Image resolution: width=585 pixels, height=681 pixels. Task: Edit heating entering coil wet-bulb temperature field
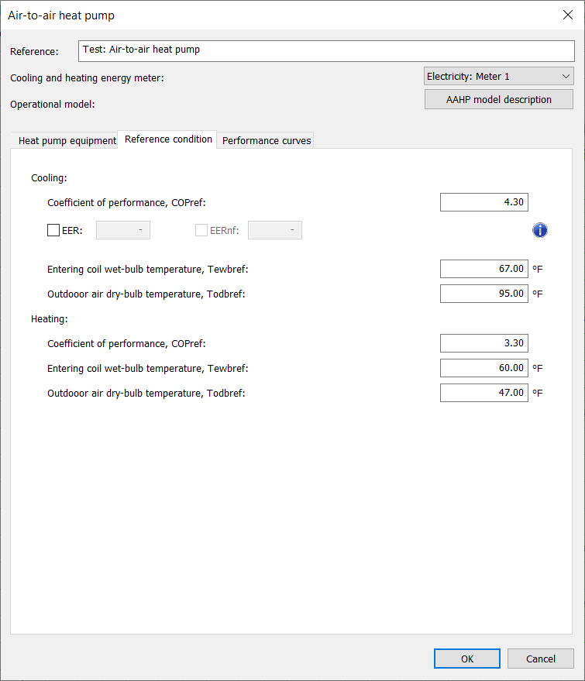coord(483,368)
